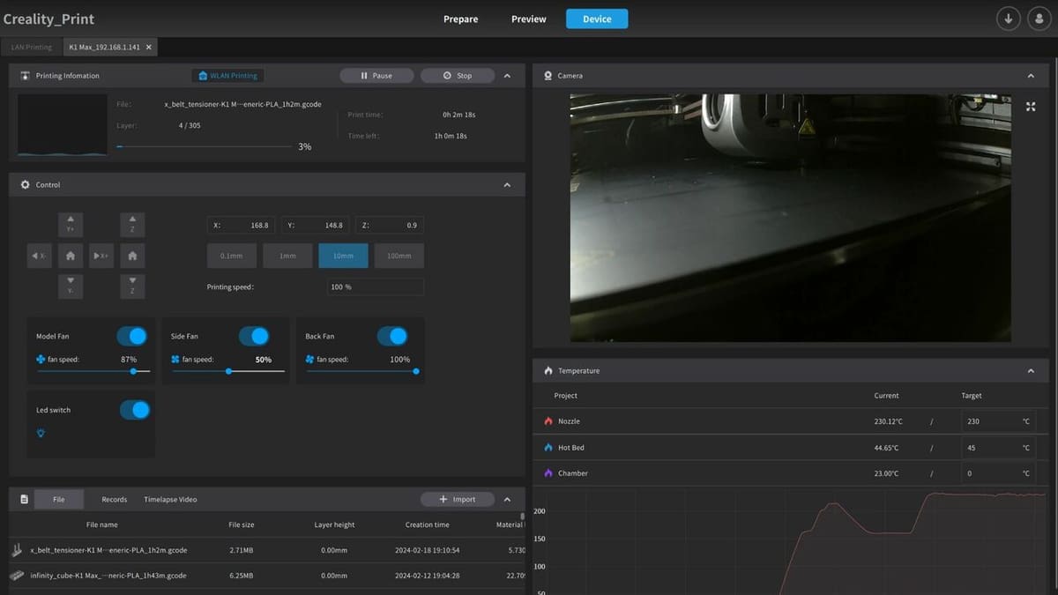Click the Chamber temperature icon
The image size is (1058, 595).
coord(548,473)
